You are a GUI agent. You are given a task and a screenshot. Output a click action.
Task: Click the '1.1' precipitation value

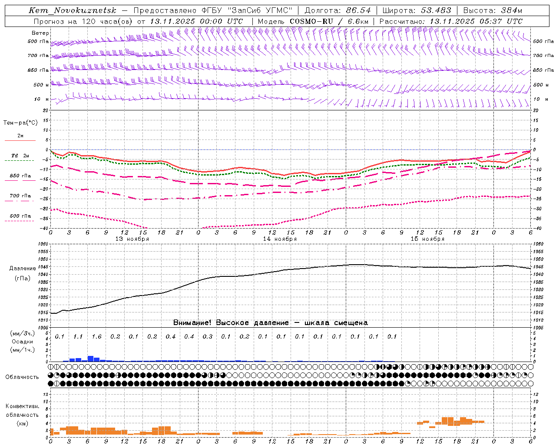click(x=78, y=337)
